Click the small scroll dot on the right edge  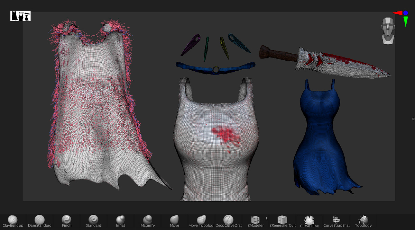click(x=413, y=119)
